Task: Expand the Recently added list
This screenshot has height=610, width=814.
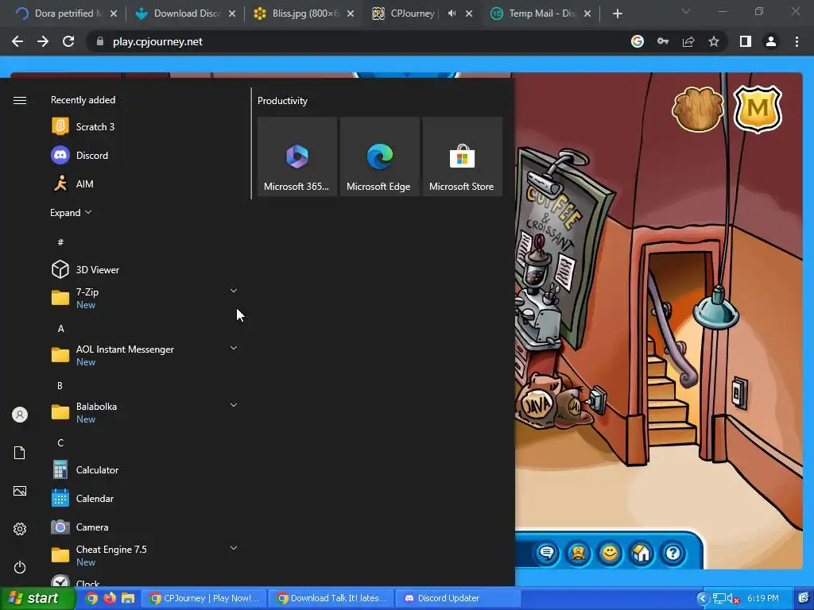Action: point(71,213)
